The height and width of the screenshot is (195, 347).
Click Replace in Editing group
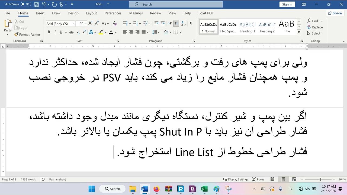point(315,27)
